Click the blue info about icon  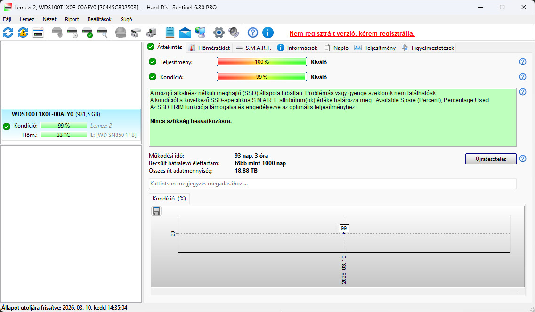click(x=268, y=33)
